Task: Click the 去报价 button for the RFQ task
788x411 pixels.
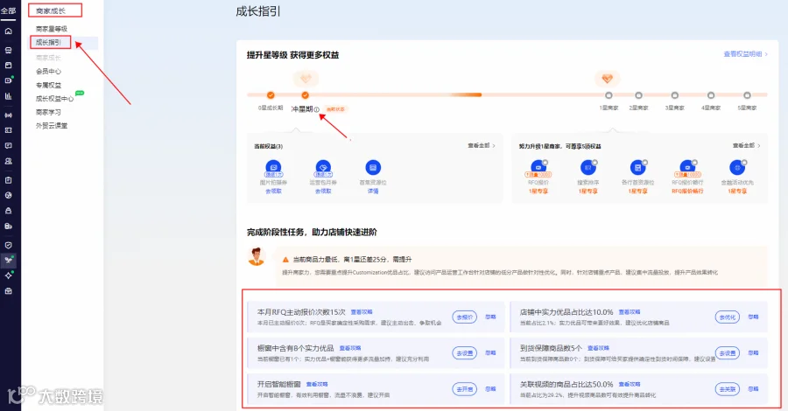Action: pyautogui.click(x=464, y=317)
